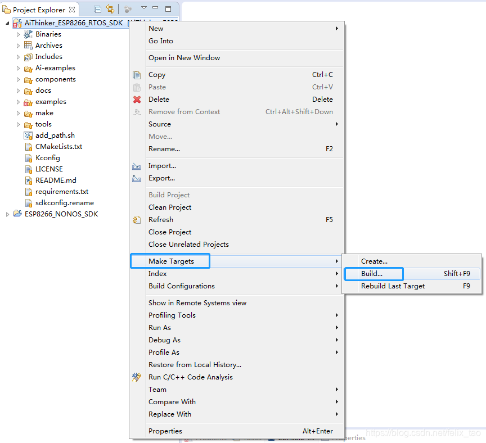Screen dimensions: 486x443
Task: Expand the docs folder arrow
Action: click(x=18, y=91)
